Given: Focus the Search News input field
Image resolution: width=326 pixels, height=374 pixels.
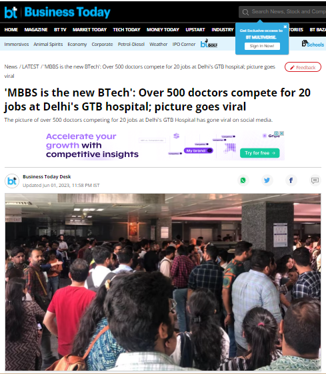Looking at the screenshot, I should (287, 12).
